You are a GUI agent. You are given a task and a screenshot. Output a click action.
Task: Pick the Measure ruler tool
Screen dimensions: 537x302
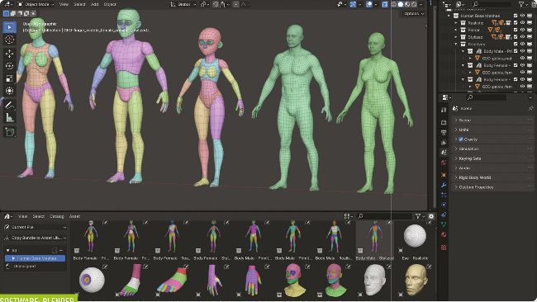tap(10, 118)
